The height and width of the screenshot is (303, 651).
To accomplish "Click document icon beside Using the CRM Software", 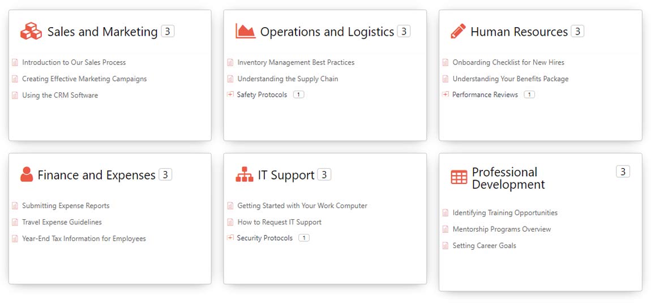I will [15, 95].
